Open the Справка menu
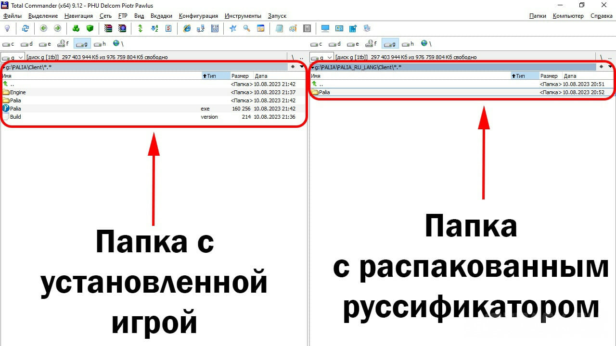The height and width of the screenshot is (346, 616). click(602, 16)
